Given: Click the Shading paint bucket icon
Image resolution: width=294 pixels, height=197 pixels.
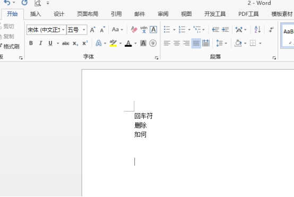Looking at the screenshot, I should coord(238,44).
